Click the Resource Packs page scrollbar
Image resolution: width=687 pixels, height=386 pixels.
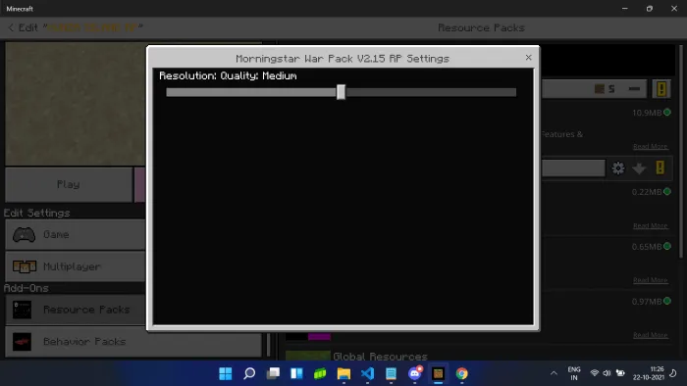(x=680, y=151)
